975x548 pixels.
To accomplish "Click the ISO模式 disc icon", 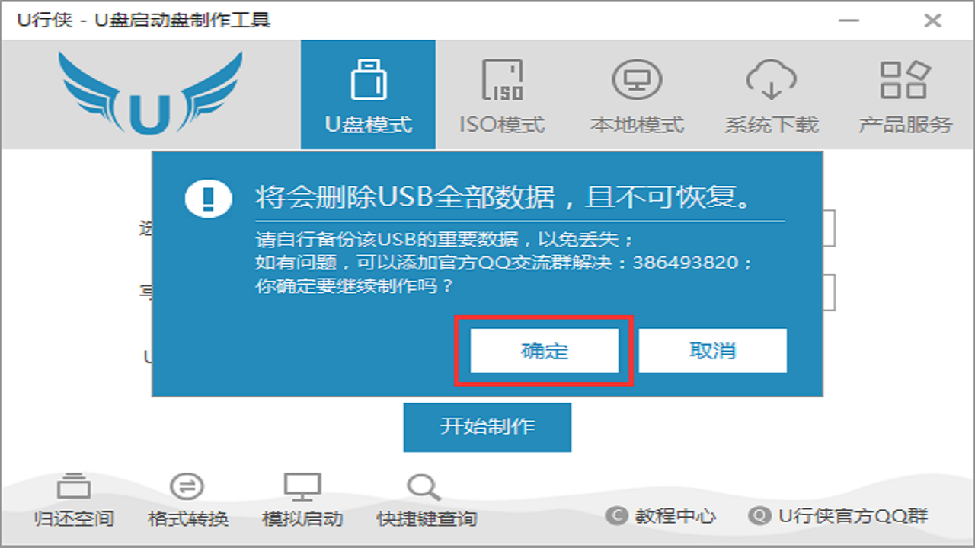I will pyautogui.click(x=503, y=76).
